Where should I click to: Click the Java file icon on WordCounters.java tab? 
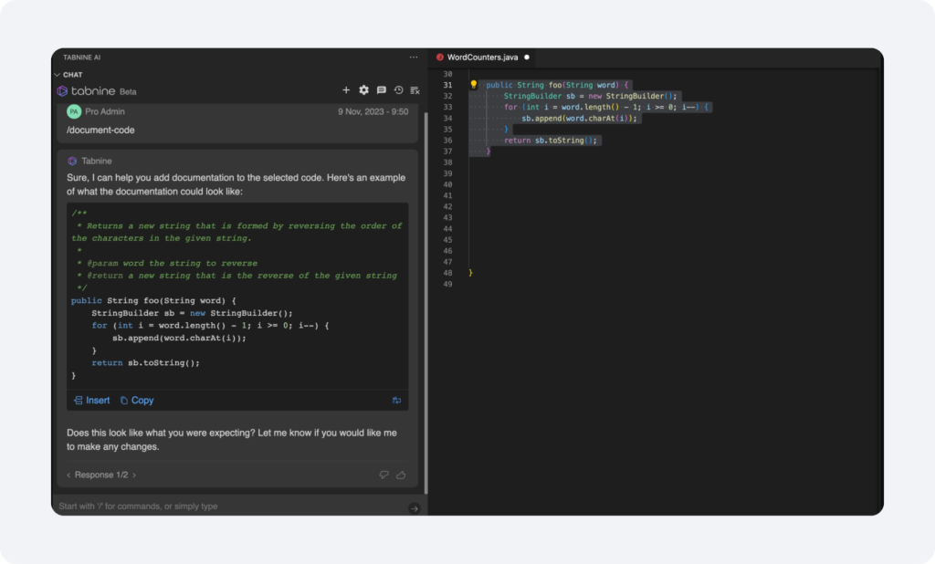point(440,57)
